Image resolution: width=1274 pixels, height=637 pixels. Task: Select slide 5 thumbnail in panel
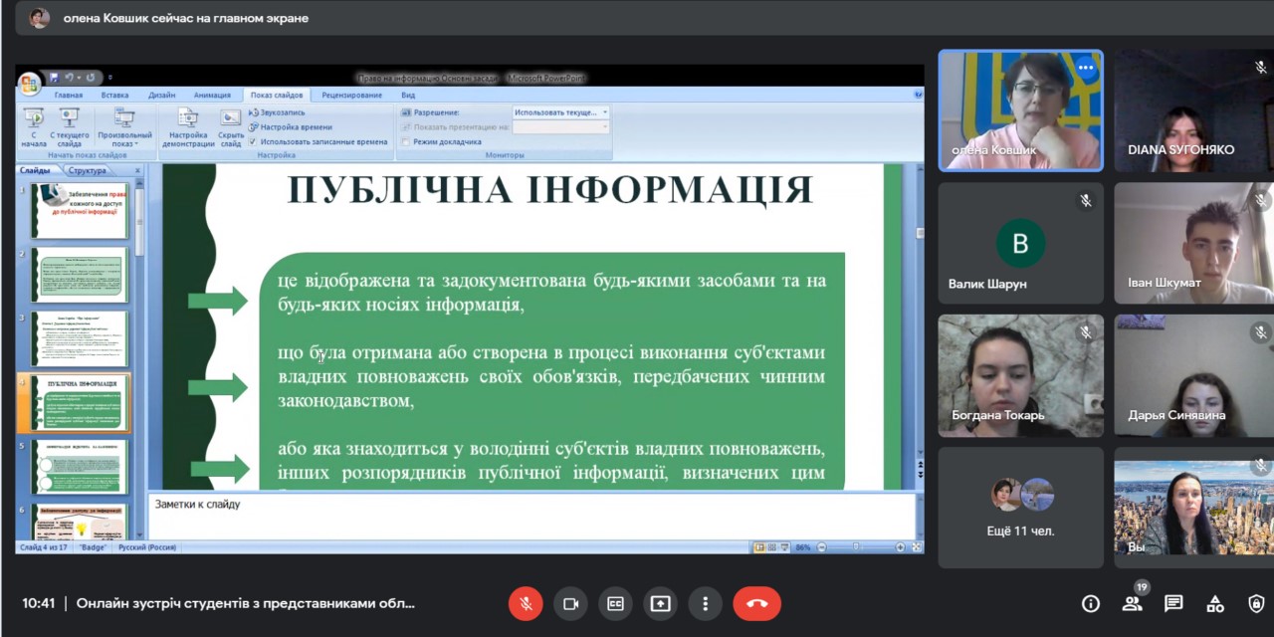[x=80, y=467]
